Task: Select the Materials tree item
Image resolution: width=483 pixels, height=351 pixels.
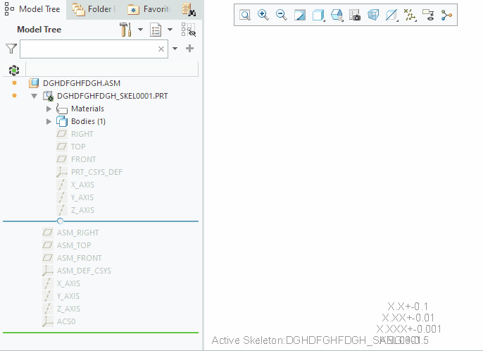Action: [x=87, y=109]
